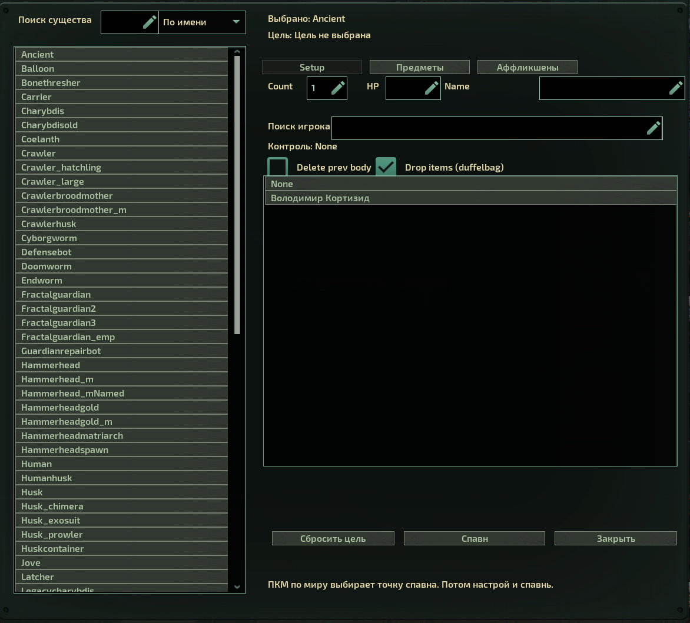Screen dimensions: 690x623
Task: Switch to the Setup tab
Action: point(312,67)
